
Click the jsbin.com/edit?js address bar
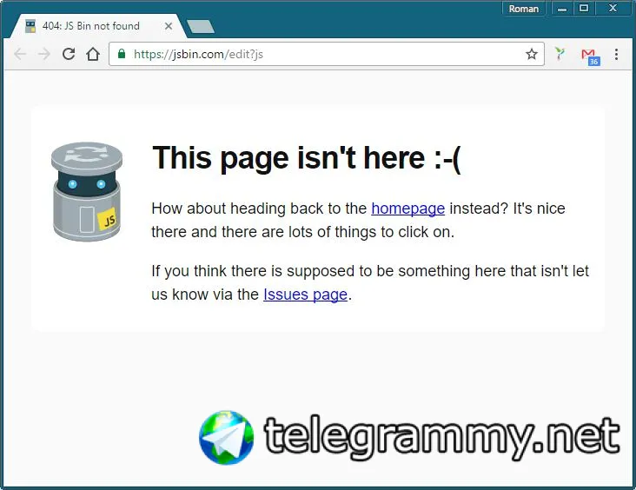coord(327,54)
